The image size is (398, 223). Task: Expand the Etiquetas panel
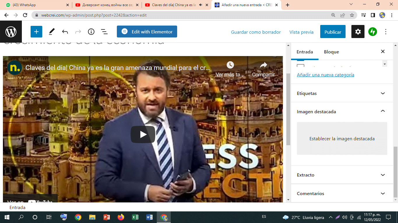pyautogui.click(x=342, y=93)
